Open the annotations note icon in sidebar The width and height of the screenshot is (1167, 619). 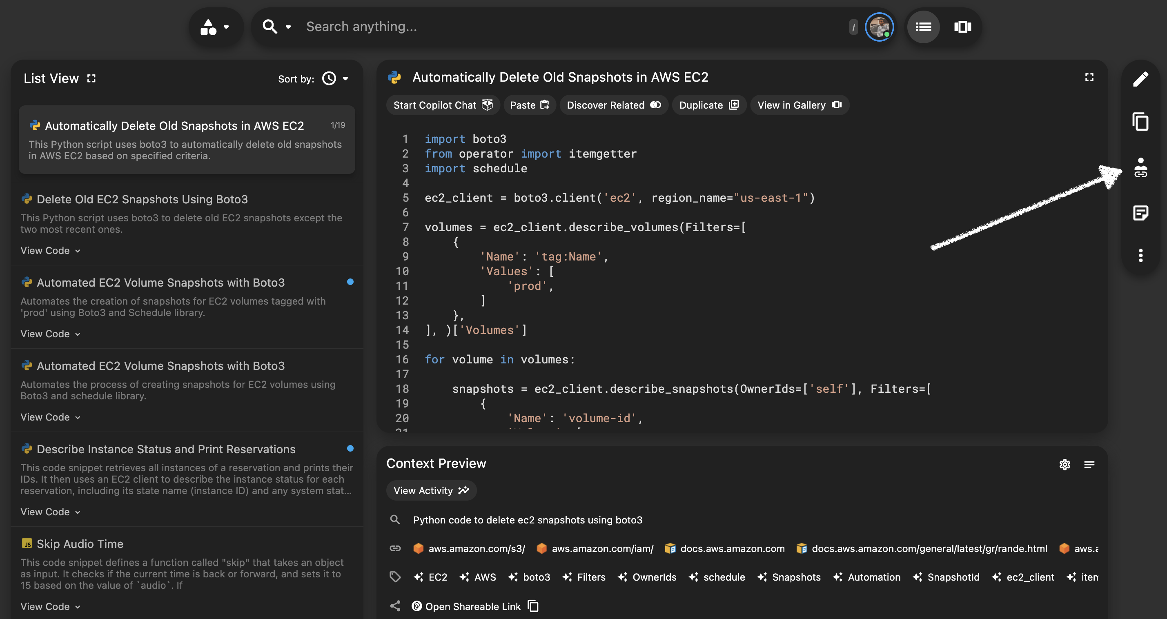point(1140,213)
